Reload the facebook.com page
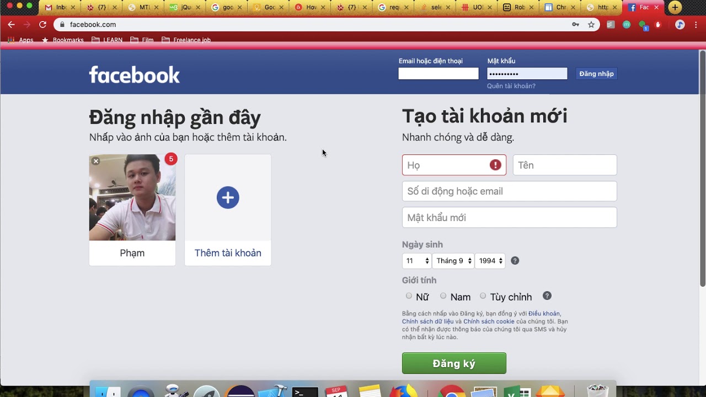The image size is (706, 397). (x=42, y=24)
